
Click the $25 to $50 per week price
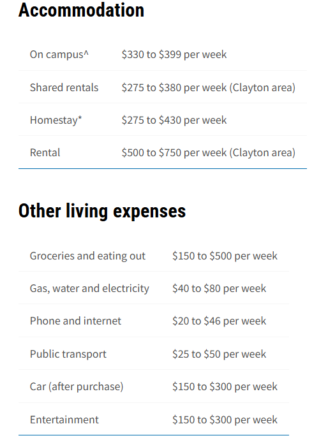tap(220, 354)
